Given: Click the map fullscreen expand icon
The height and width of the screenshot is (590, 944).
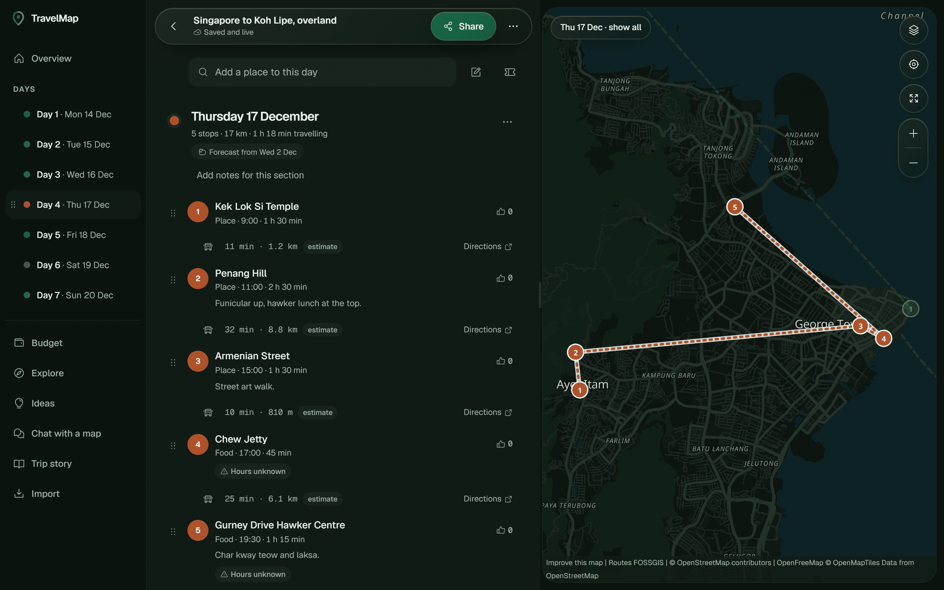Looking at the screenshot, I should [913, 98].
